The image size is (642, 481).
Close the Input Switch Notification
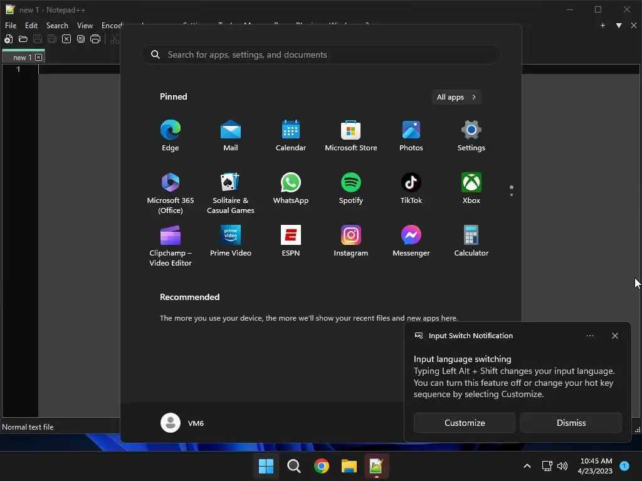pos(615,336)
